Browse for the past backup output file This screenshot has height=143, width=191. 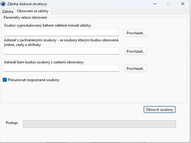(136, 33)
